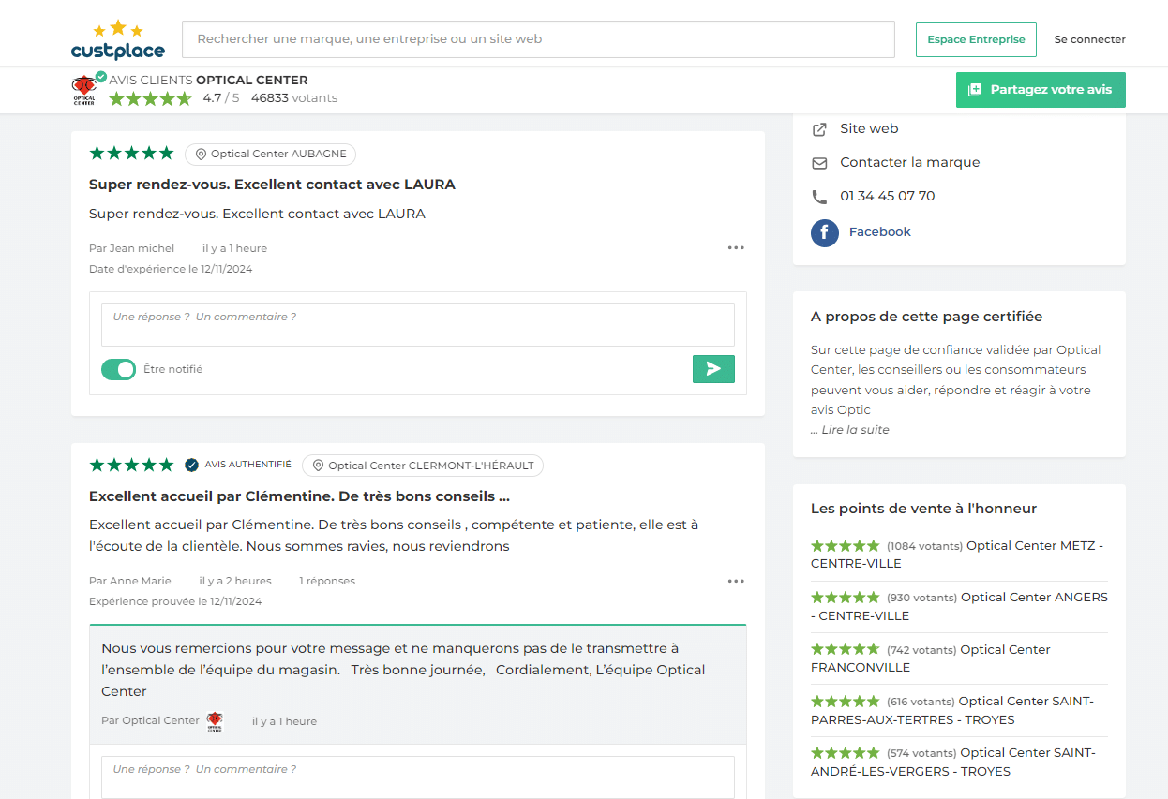Click the plus icon on Partagez votre avis

(975, 89)
